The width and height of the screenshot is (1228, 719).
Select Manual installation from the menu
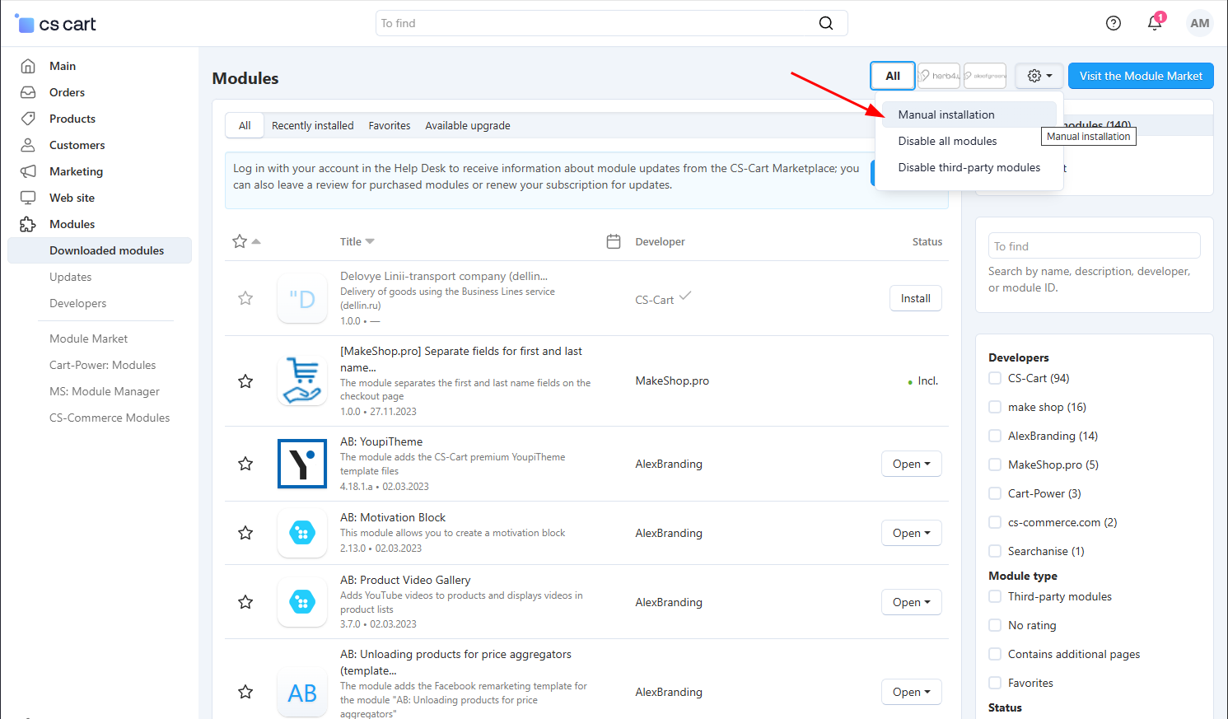[x=946, y=114]
